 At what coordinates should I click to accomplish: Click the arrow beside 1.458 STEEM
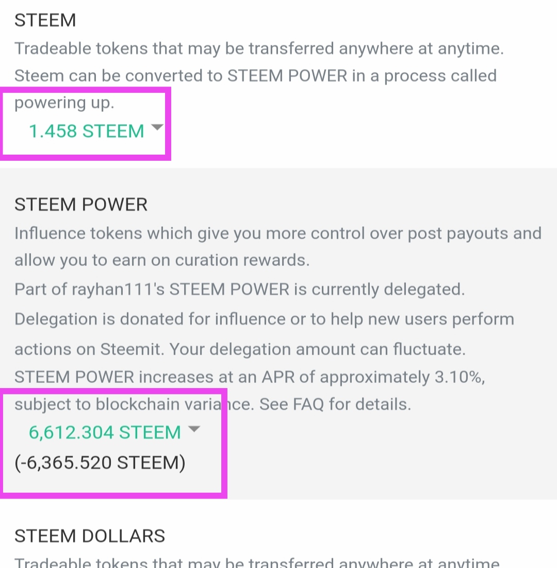(157, 127)
